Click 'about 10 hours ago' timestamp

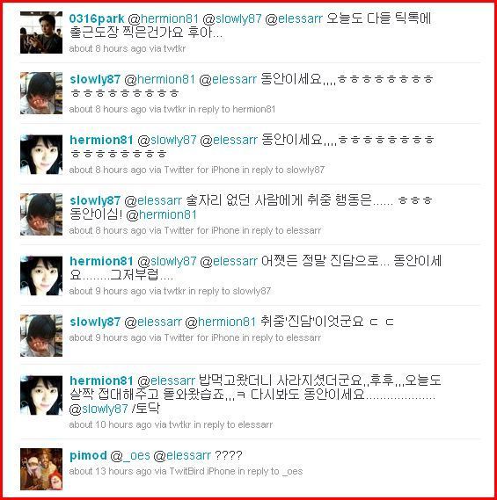[110, 424]
